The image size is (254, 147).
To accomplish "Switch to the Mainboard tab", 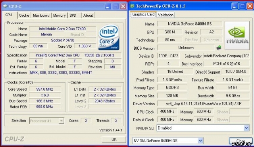I will (x=41, y=15).
